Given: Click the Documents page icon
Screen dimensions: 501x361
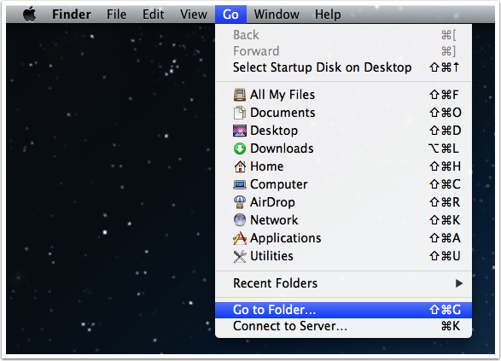Looking at the screenshot, I should 240,113.
